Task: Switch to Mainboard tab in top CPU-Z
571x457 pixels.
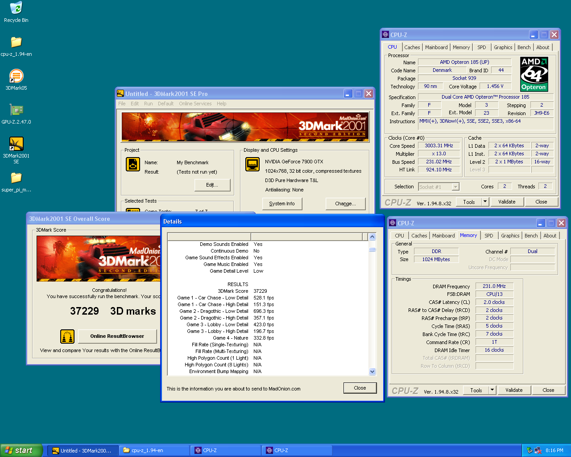Action: coord(436,47)
